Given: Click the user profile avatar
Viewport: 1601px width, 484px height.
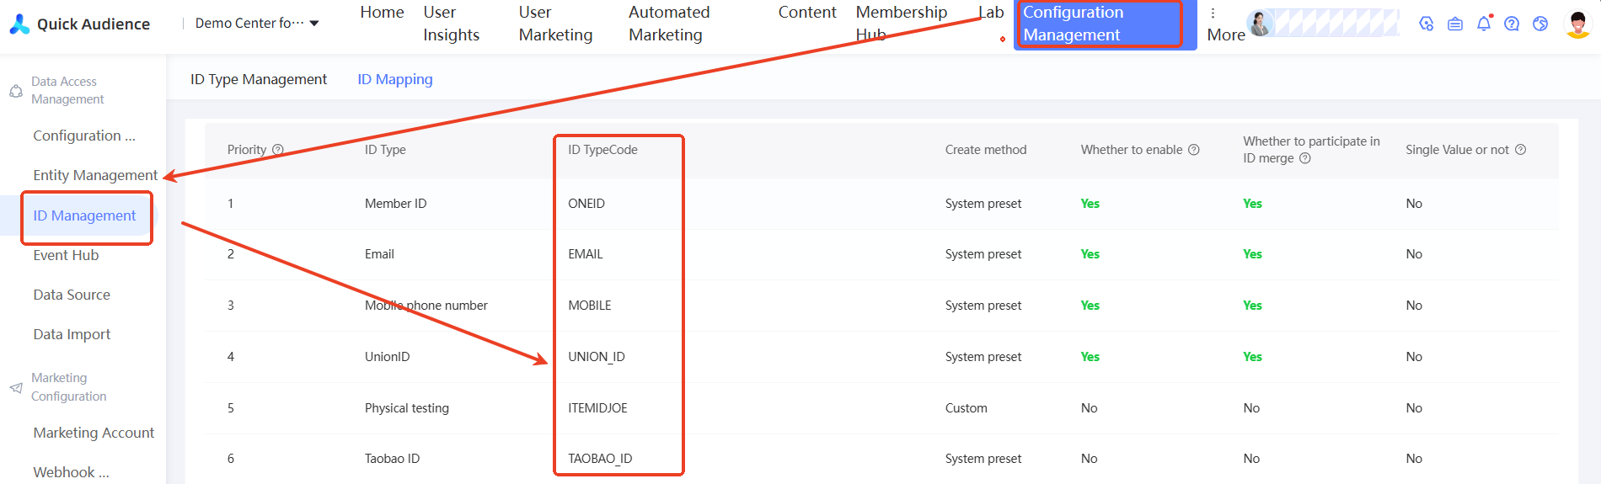Looking at the screenshot, I should coord(1577,24).
